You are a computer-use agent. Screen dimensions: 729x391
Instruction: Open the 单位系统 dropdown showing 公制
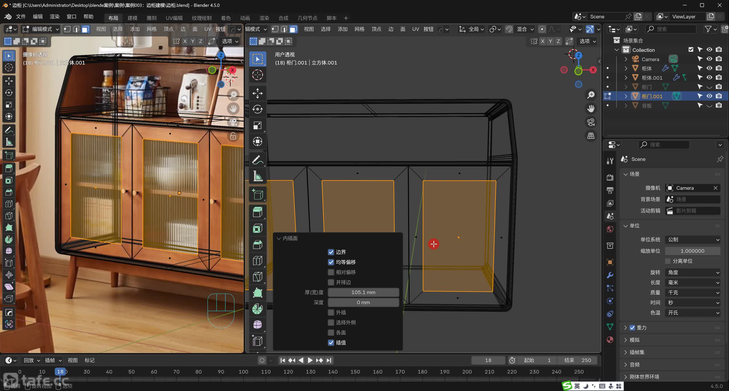692,240
